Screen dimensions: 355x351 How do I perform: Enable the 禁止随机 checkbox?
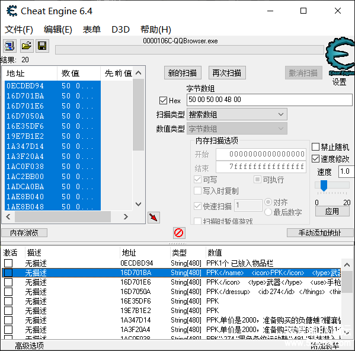pos(315,146)
